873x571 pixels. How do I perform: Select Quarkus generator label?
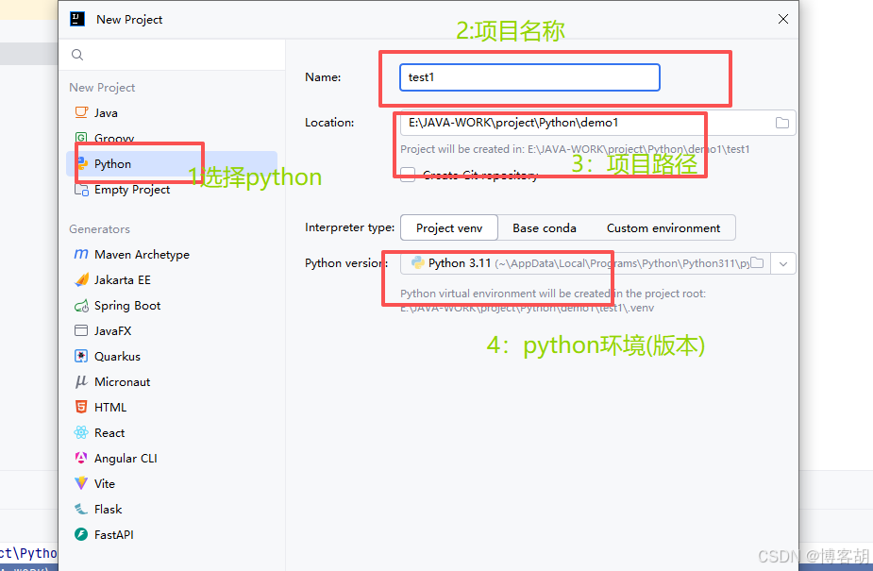click(x=117, y=356)
